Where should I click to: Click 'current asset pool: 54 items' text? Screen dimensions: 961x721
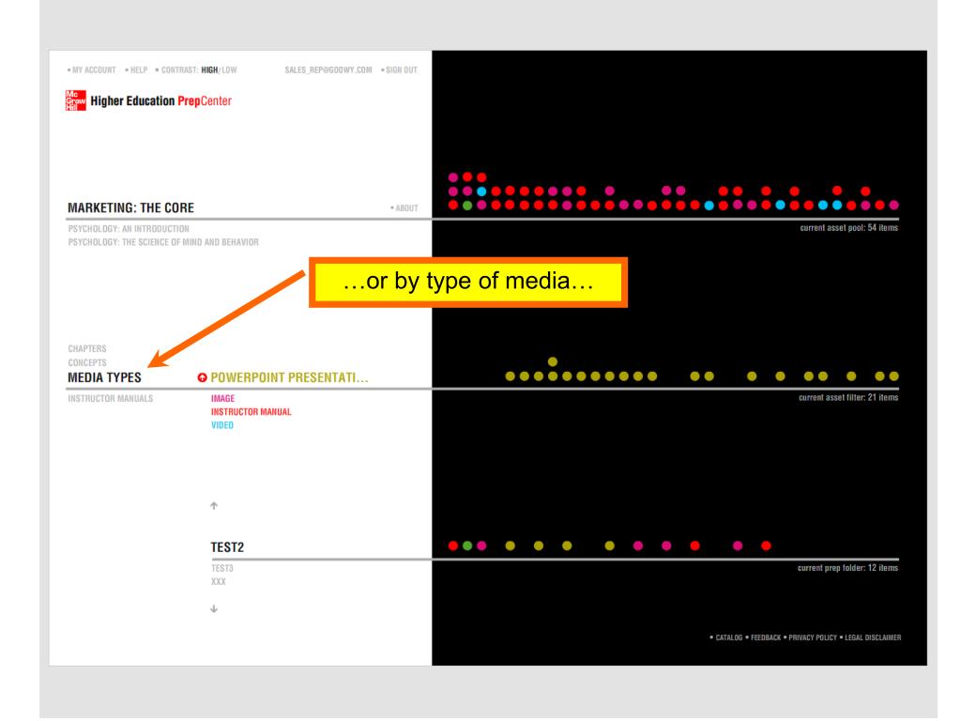(x=848, y=228)
